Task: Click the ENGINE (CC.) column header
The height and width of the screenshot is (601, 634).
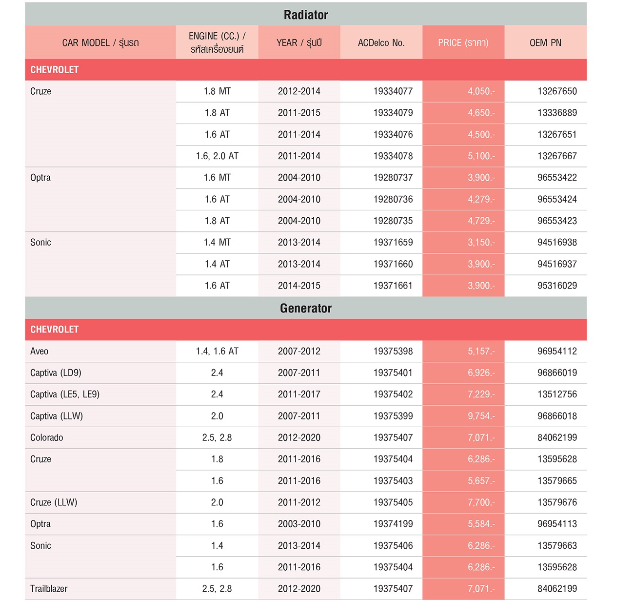Action: tap(217, 42)
